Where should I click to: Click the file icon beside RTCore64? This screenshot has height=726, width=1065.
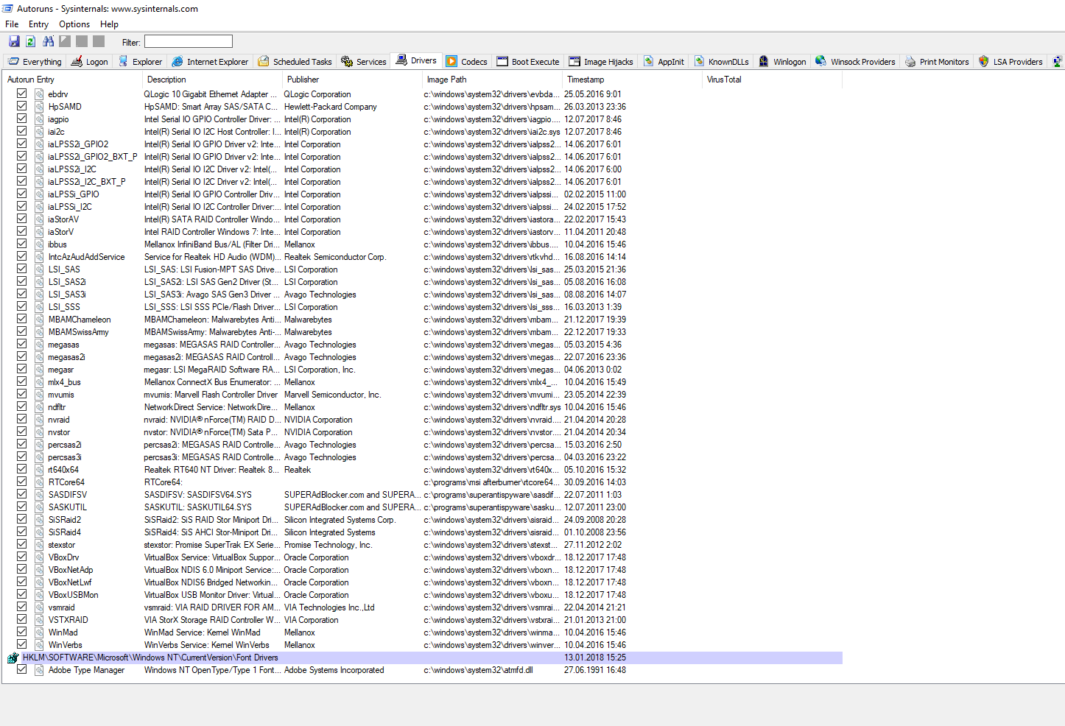[x=39, y=482]
